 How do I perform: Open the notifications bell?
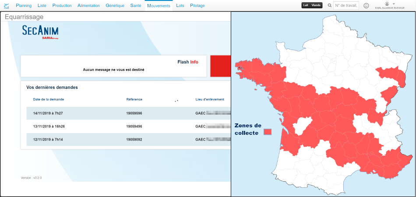pos(366,6)
